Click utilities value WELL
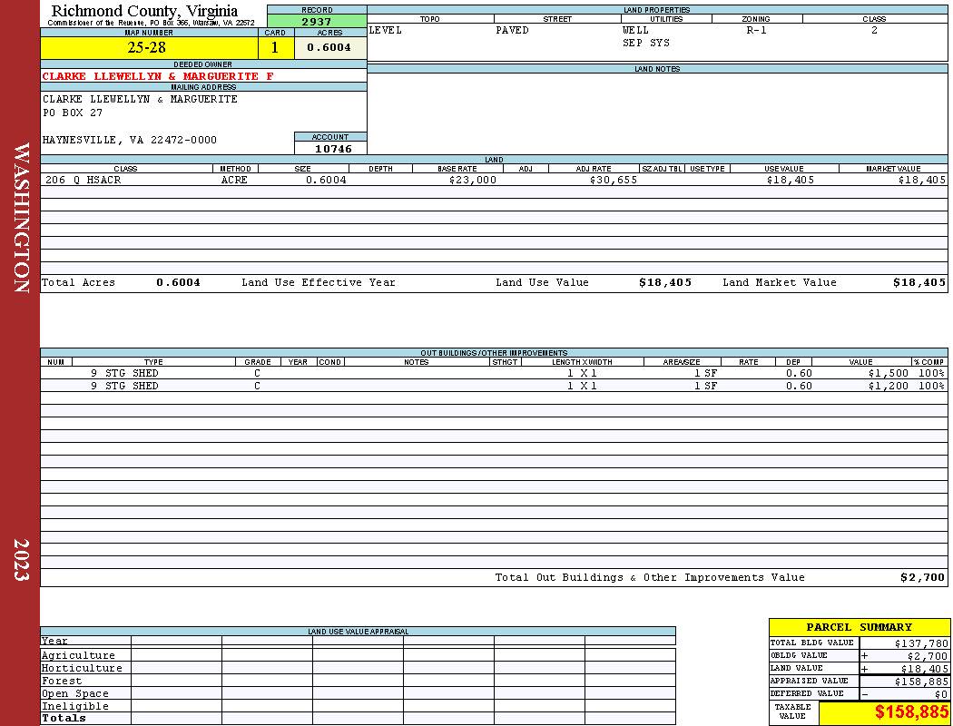 pyautogui.click(x=635, y=30)
